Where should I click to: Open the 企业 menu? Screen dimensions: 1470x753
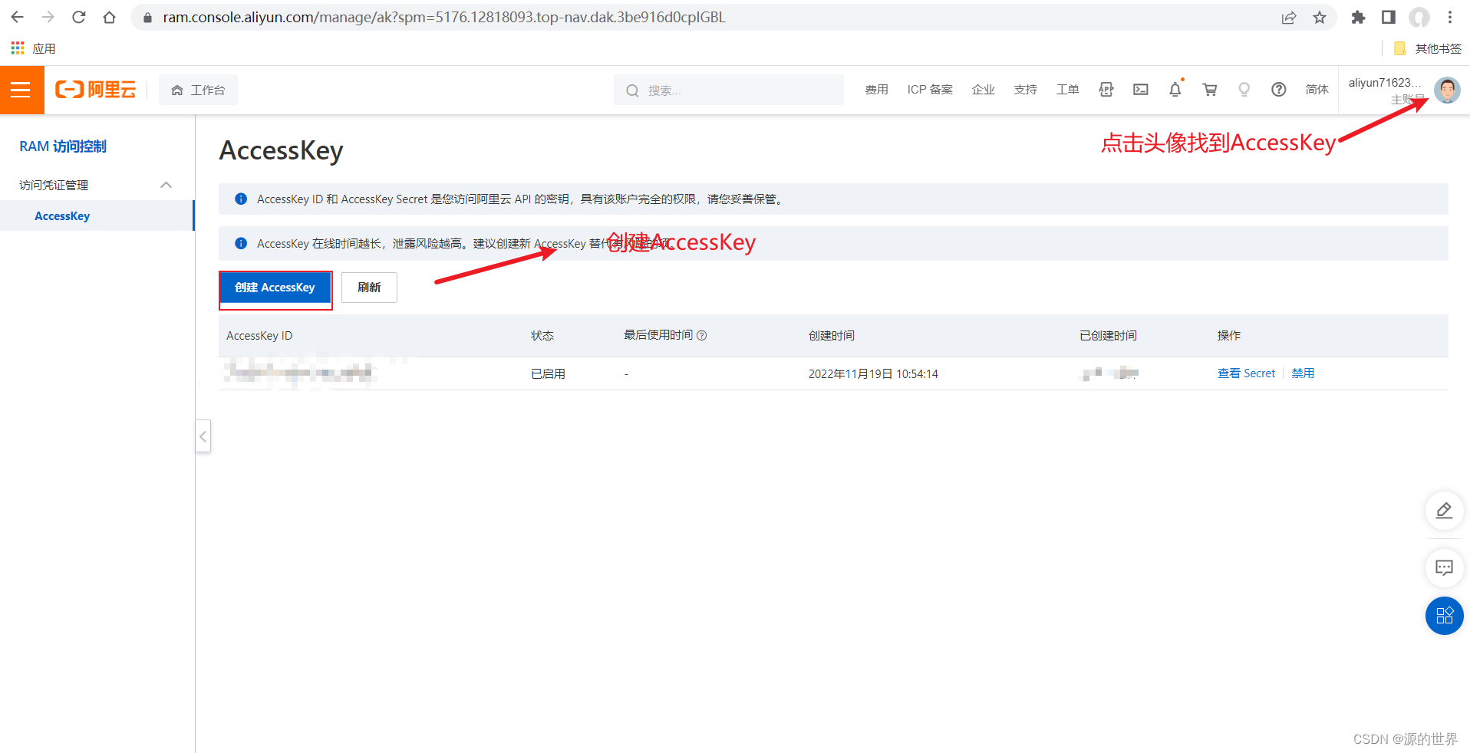983,90
